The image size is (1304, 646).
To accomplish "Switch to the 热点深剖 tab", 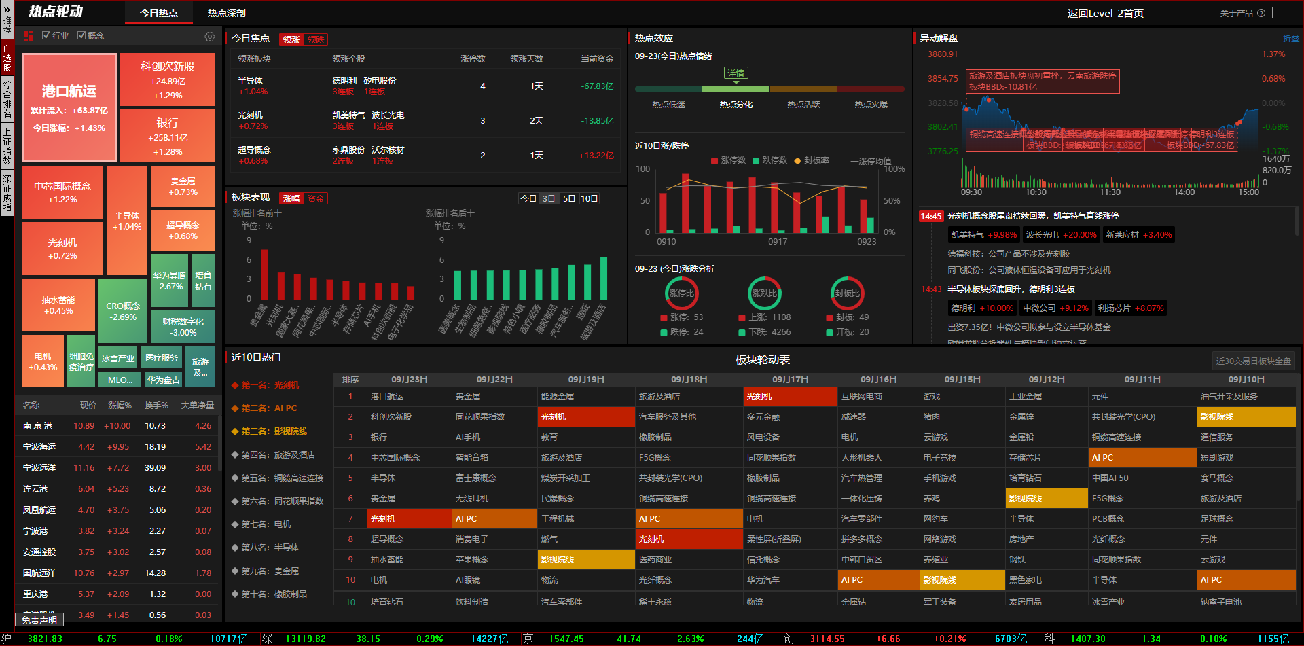I will [x=226, y=13].
